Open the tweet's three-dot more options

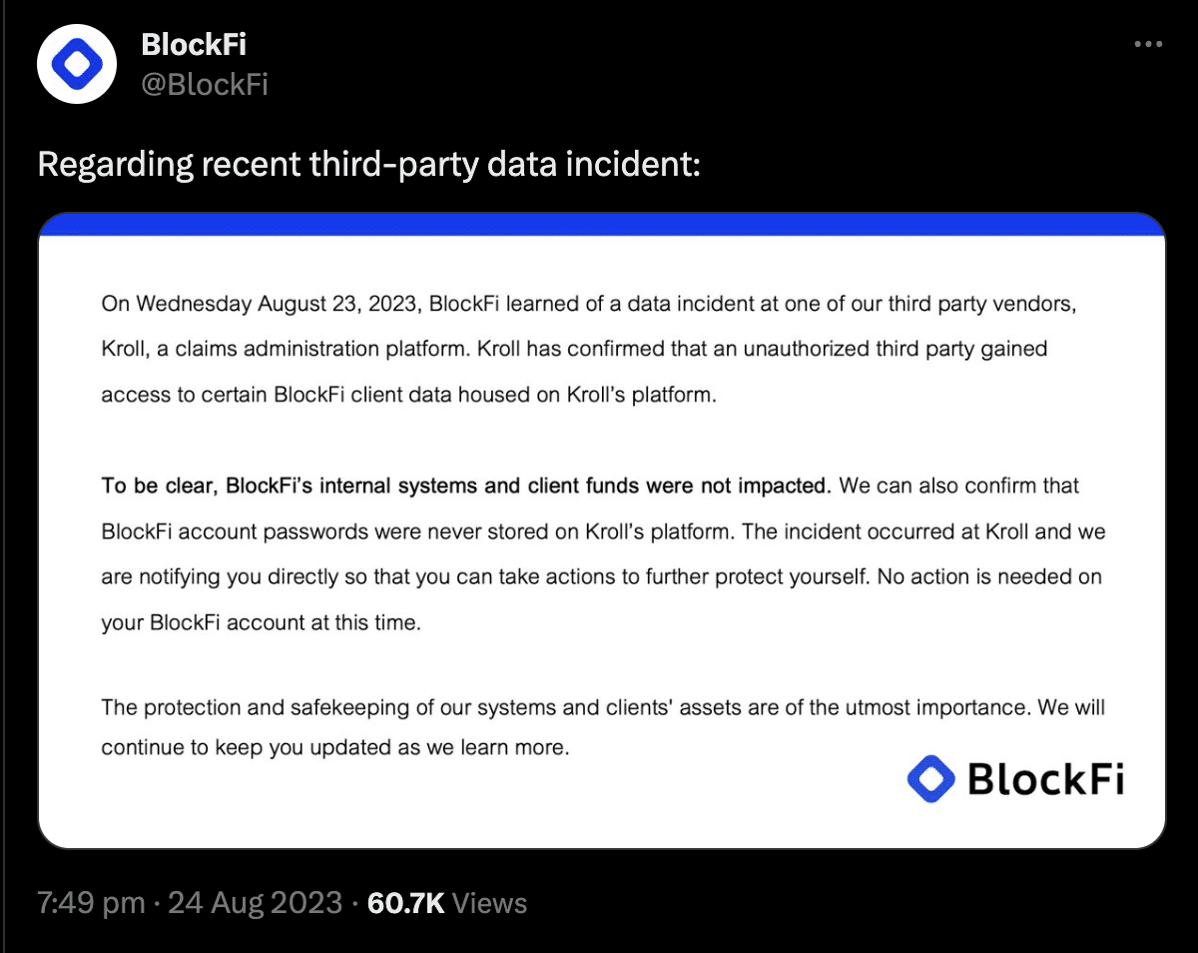click(1149, 45)
